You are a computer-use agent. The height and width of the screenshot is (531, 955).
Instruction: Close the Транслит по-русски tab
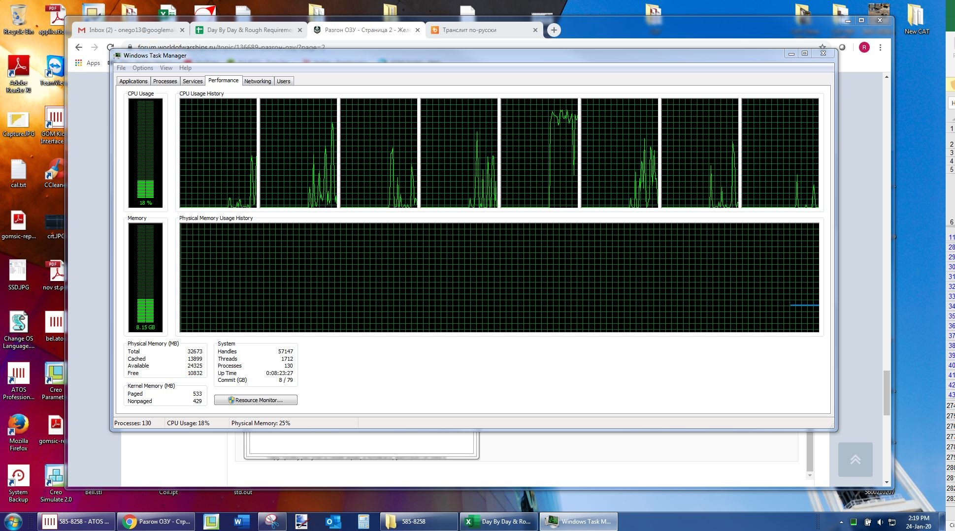535,30
